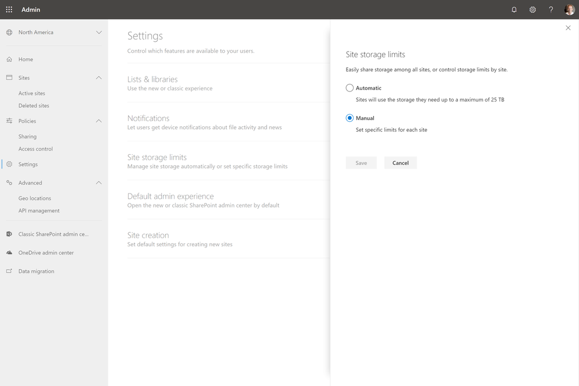Click the Cancel button
Viewport: 579px width, 386px height.
tap(400, 163)
